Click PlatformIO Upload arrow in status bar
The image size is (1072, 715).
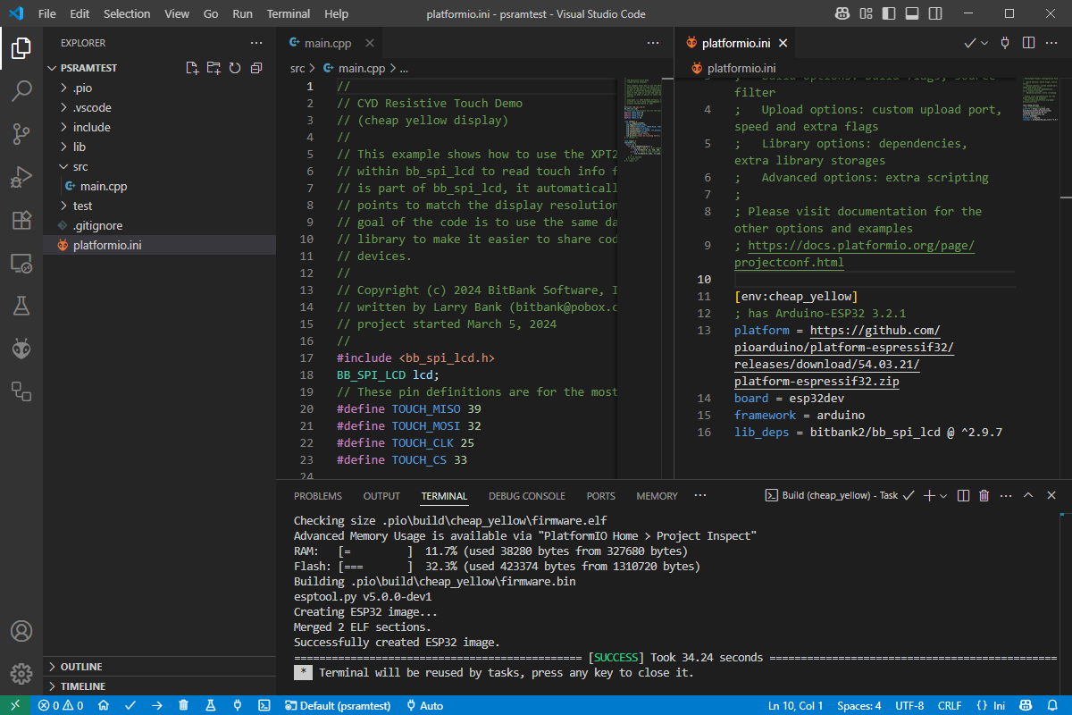[x=156, y=705]
